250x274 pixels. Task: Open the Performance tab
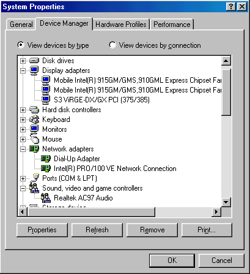click(x=172, y=25)
